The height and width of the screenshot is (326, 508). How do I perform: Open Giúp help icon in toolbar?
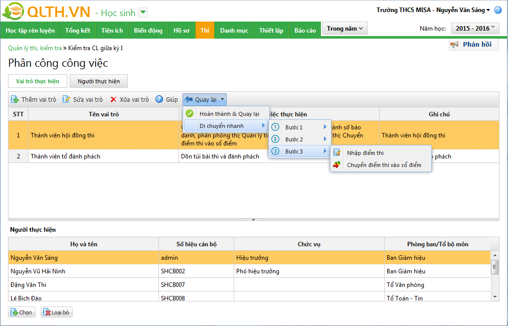pyautogui.click(x=159, y=100)
